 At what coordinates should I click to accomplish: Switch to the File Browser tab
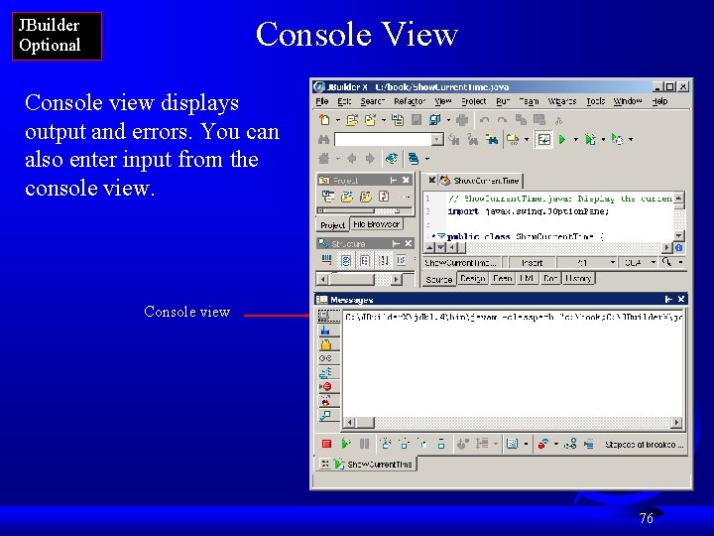pos(376,224)
